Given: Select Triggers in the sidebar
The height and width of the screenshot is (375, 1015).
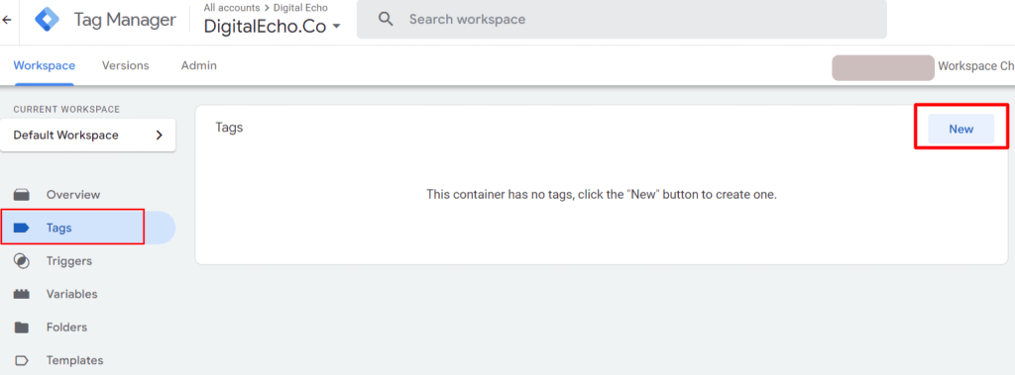Looking at the screenshot, I should (x=68, y=261).
